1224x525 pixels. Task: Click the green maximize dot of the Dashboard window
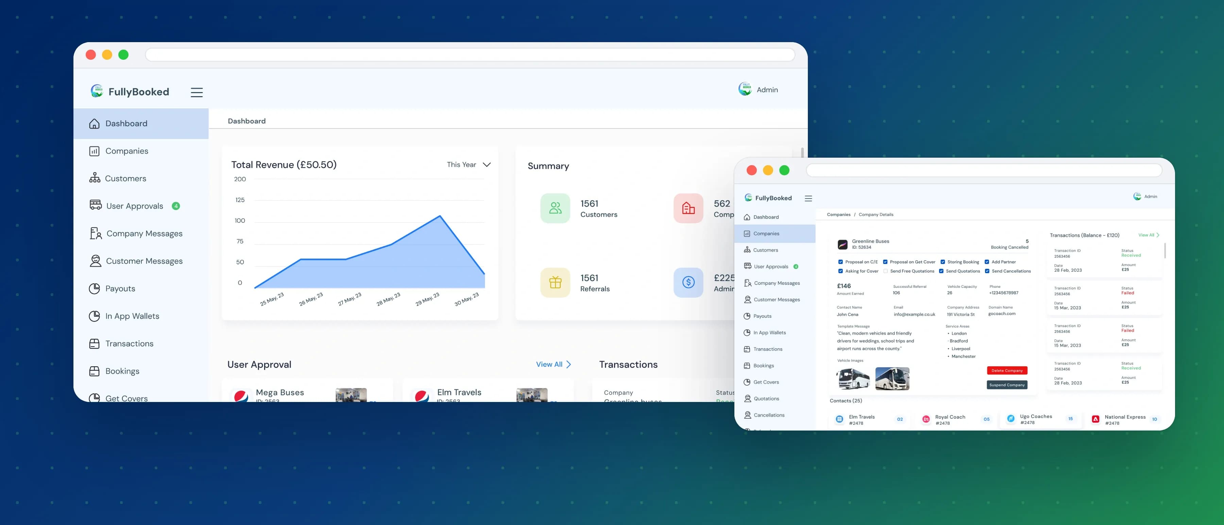coord(123,55)
